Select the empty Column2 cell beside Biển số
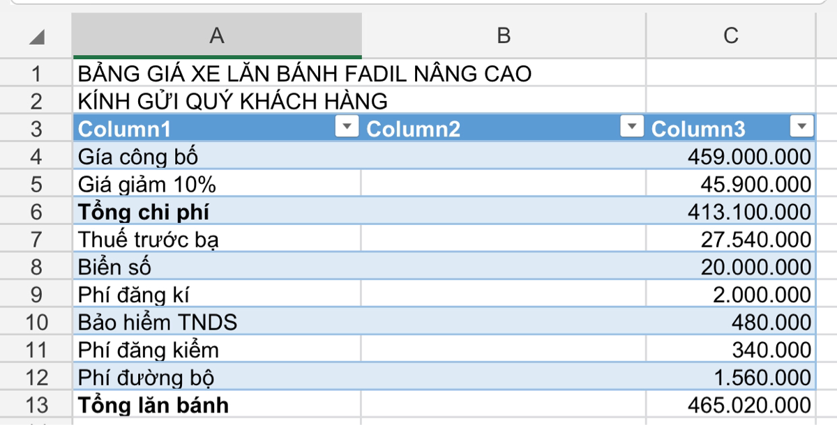This screenshot has height=425, width=837. (x=504, y=267)
